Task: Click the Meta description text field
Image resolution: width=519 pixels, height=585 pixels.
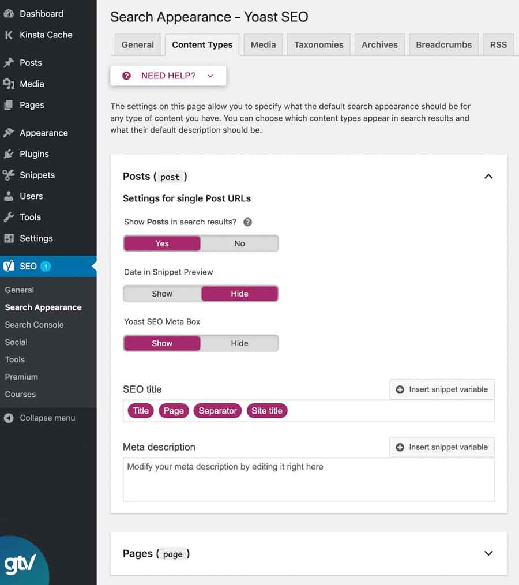Action: point(309,479)
